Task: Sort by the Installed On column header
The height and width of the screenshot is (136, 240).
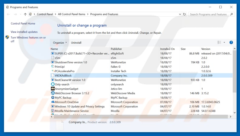Action: click(x=167, y=49)
